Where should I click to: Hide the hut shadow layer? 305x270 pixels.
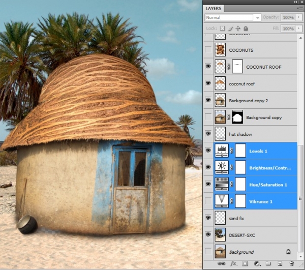pos(208,134)
